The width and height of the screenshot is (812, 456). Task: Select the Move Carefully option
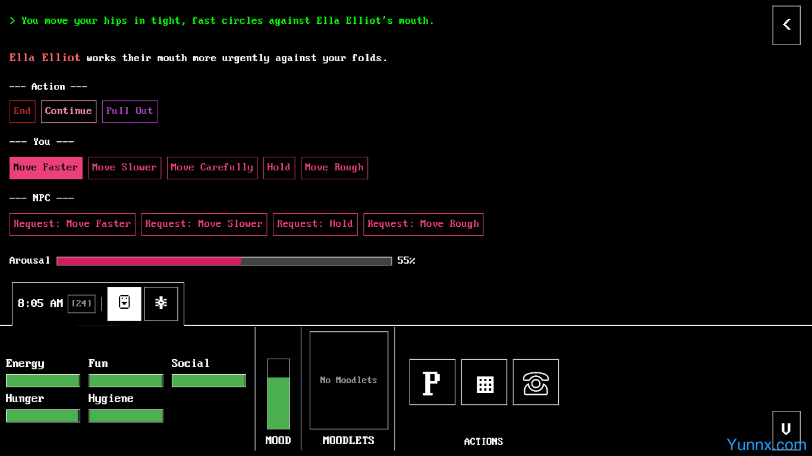tap(212, 168)
